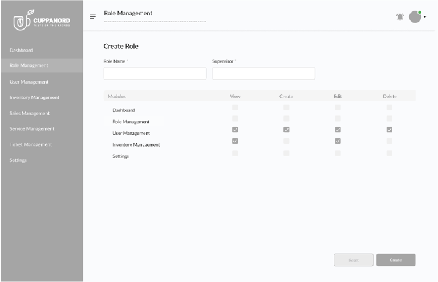Image resolution: width=438 pixels, height=282 pixels.
Task: Open Settings from the sidebar
Action: pyautogui.click(x=18, y=160)
